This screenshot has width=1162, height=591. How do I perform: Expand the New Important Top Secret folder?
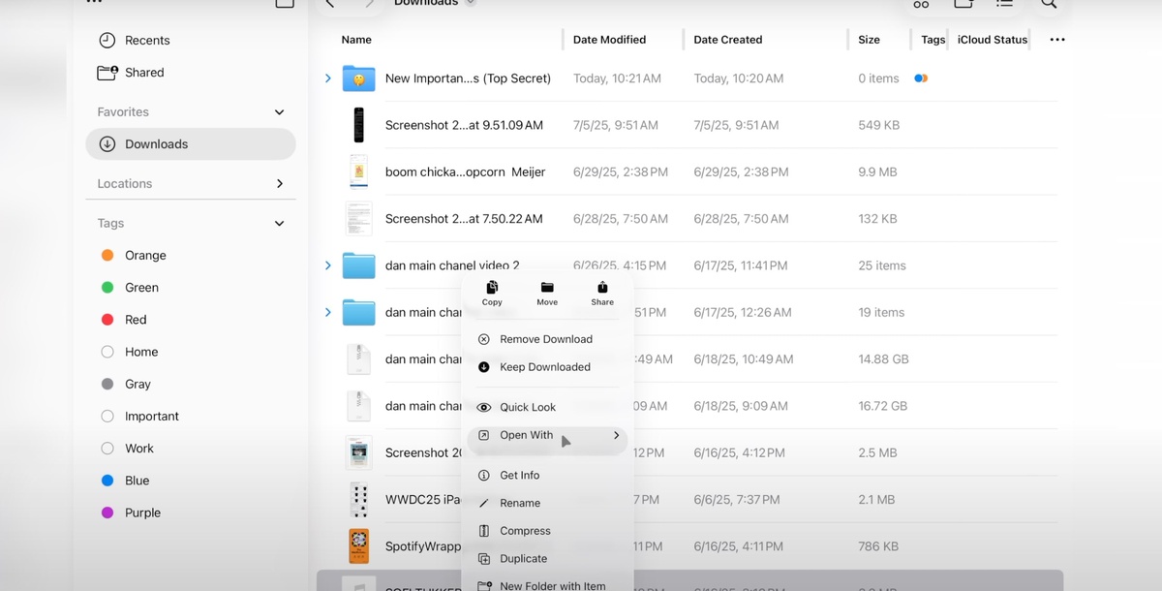[x=328, y=78]
